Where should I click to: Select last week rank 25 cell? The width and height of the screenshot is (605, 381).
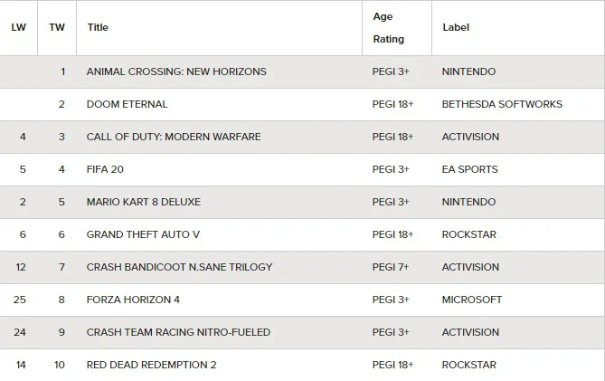tap(18, 300)
